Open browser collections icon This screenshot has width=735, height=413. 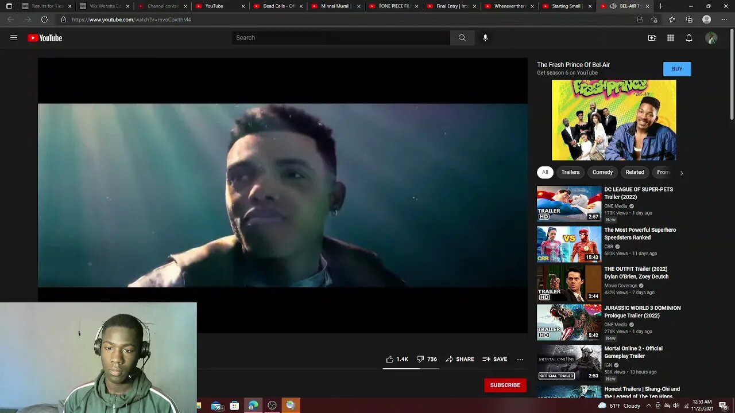(689, 20)
